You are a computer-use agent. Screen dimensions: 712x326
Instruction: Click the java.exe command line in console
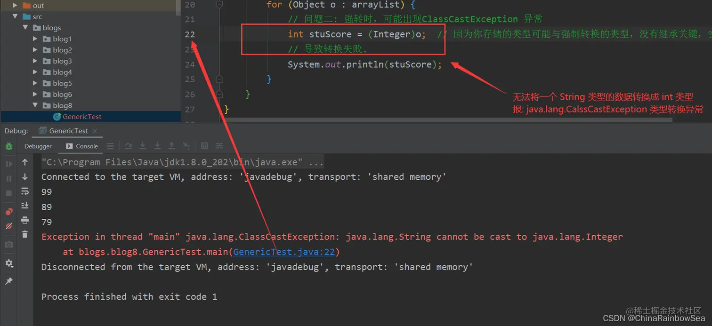[x=183, y=162]
